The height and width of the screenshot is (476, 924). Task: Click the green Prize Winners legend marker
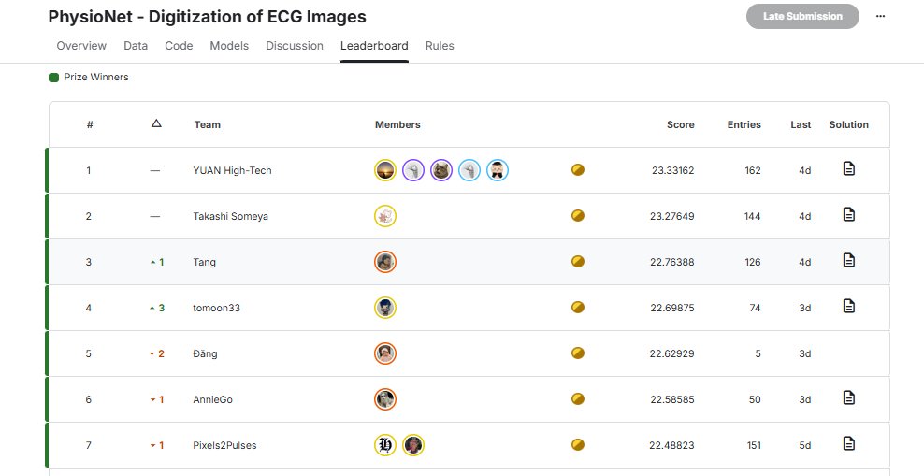[53, 78]
